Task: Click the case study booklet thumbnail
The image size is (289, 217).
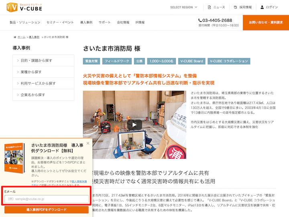Action: [x=14, y=158]
